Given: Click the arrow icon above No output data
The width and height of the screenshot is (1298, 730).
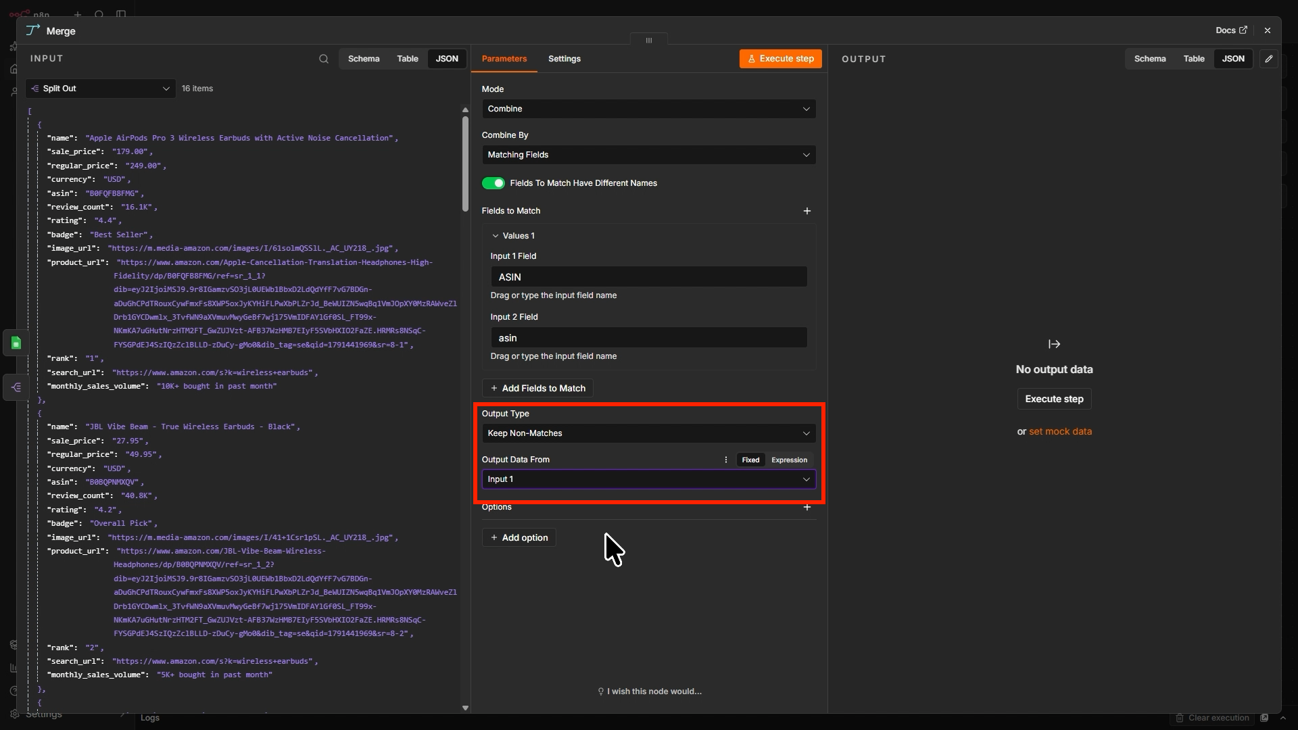Looking at the screenshot, I should tap(1054, 344).
